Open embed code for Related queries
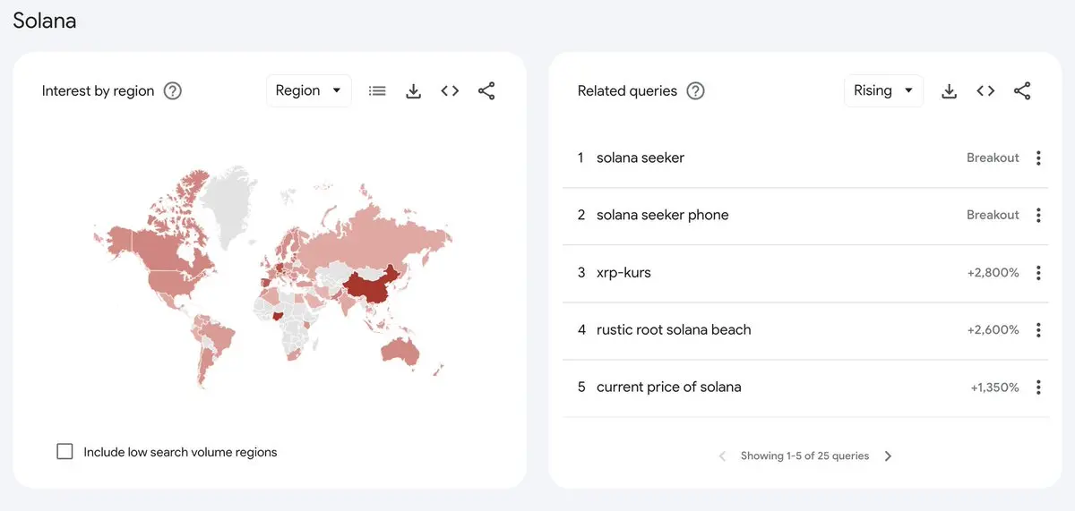Viewport: 1075px width, 511px height. [x=985, y=90]
